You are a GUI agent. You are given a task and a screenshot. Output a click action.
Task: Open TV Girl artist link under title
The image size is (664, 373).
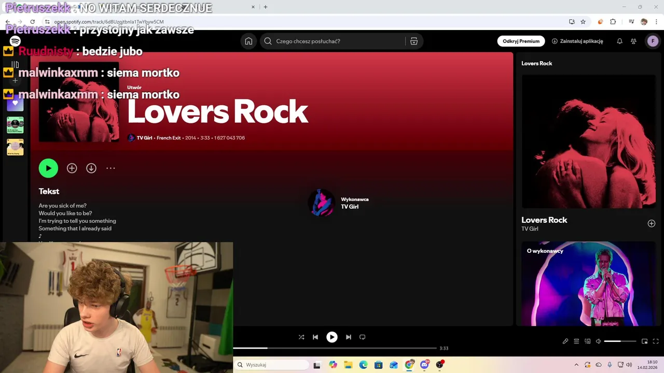pos(144,138)
